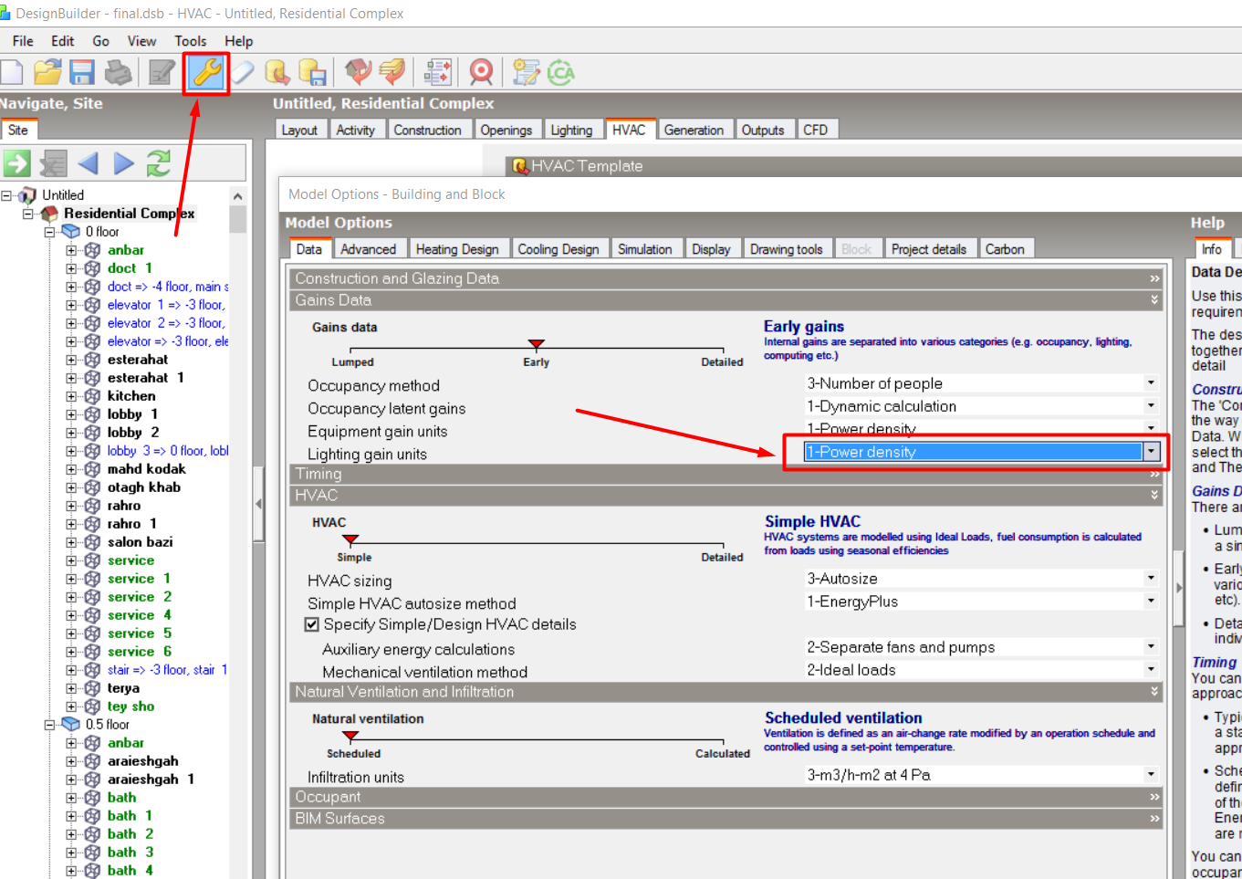Click the green arrow navigator icon
The image size is (1242, 879).
(17, 163)
